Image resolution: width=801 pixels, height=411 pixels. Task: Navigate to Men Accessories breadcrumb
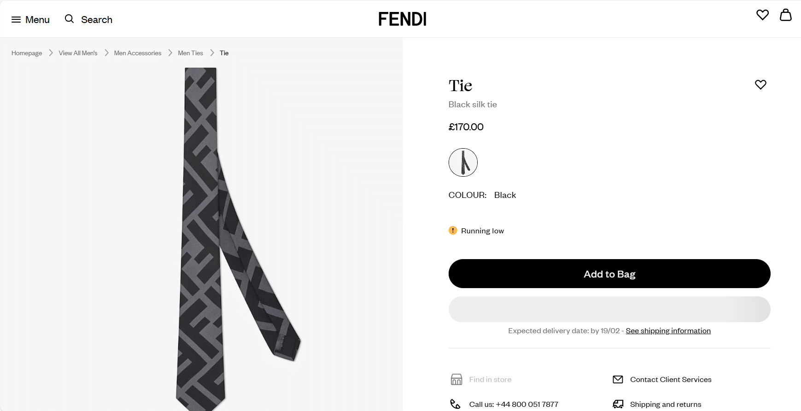tap(137, 53)
